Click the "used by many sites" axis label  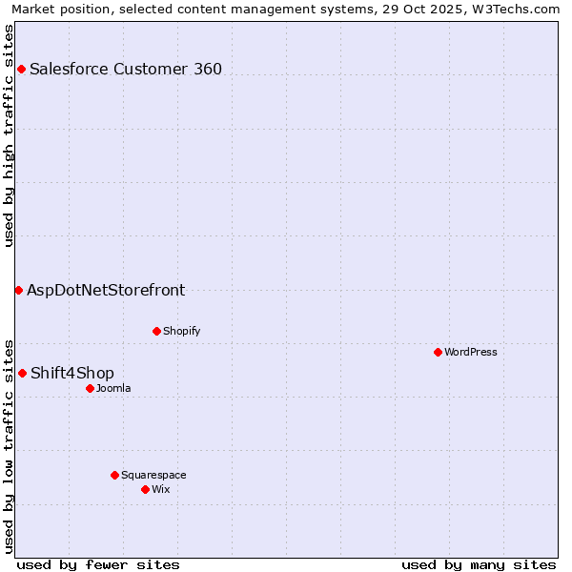(479, 564)
